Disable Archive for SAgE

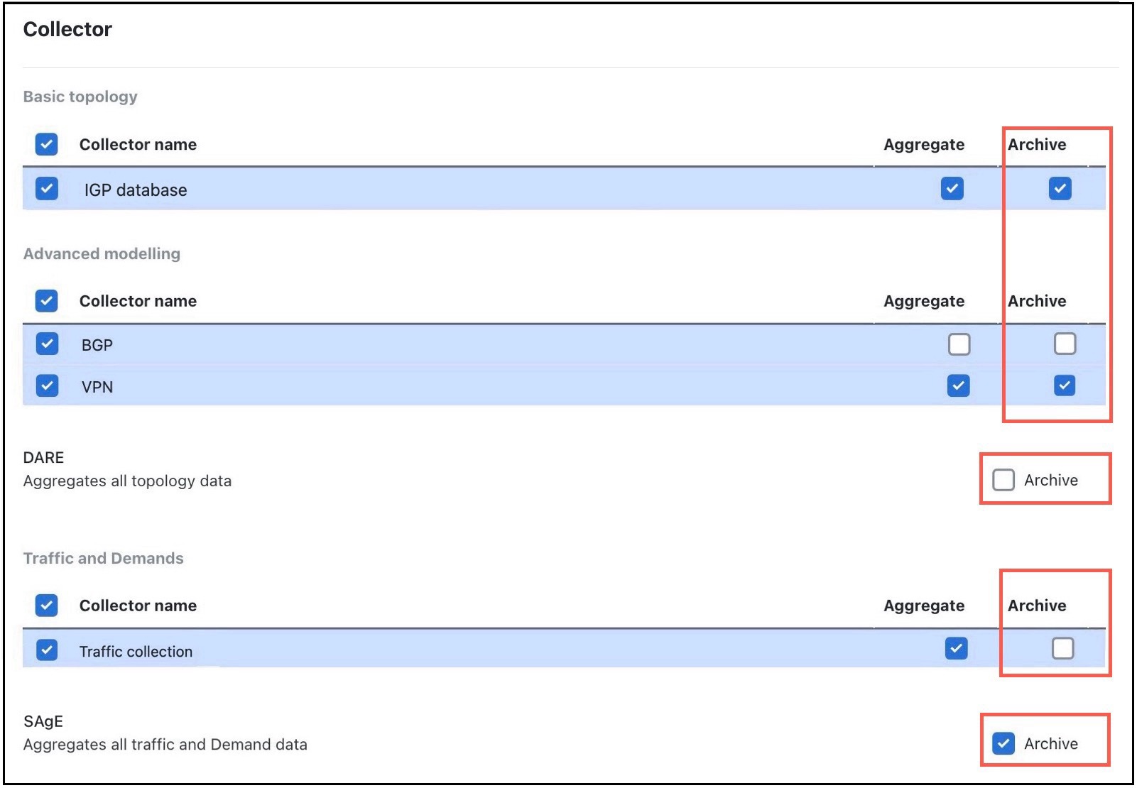click(x=1003, y=745)
